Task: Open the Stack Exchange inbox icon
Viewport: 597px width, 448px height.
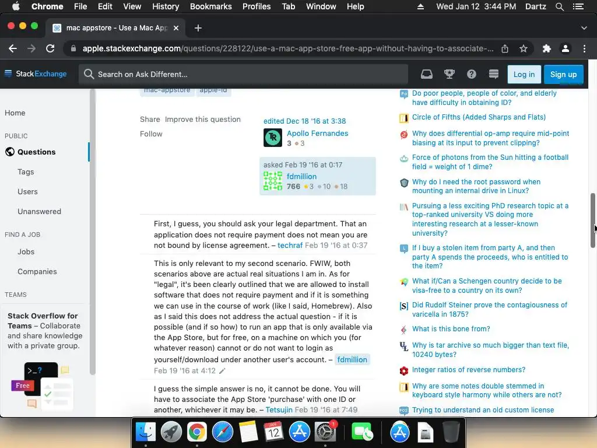Action: click(x=426, y=74)
